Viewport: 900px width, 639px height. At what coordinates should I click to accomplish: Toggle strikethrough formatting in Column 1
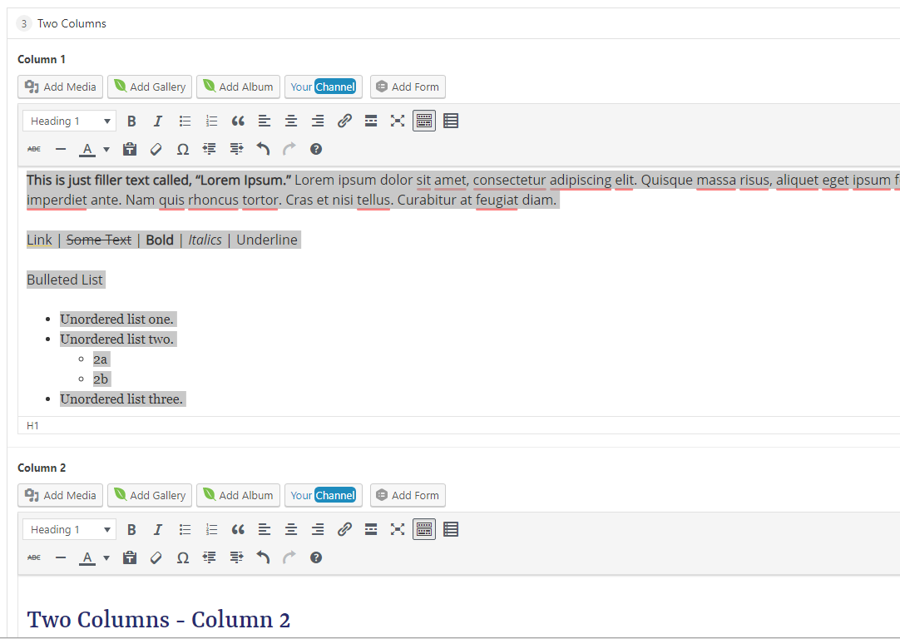coord(34,150)
